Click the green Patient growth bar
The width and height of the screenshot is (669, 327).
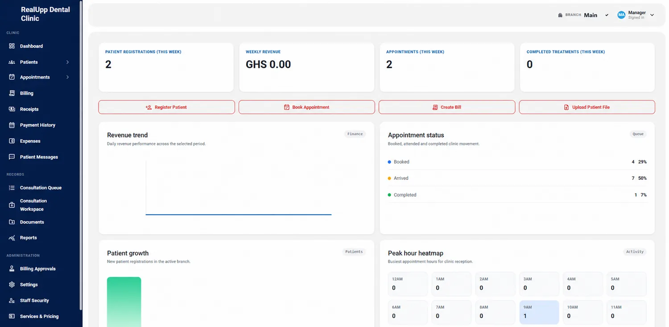(124, 302)
